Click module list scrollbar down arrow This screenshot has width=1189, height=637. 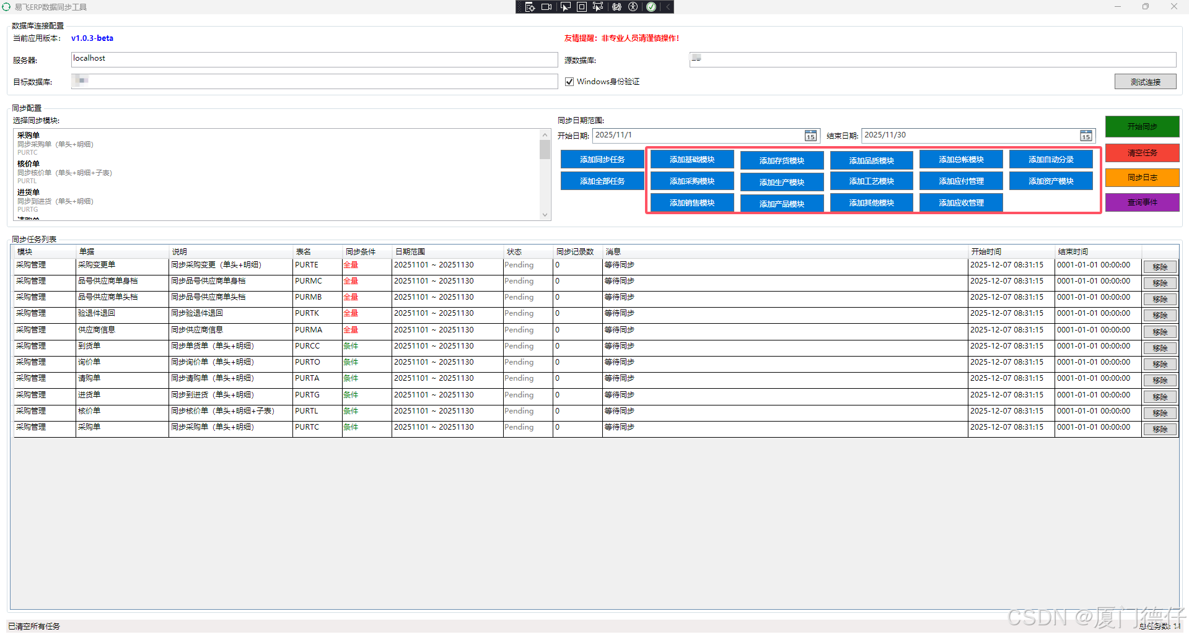pos(545,215)
